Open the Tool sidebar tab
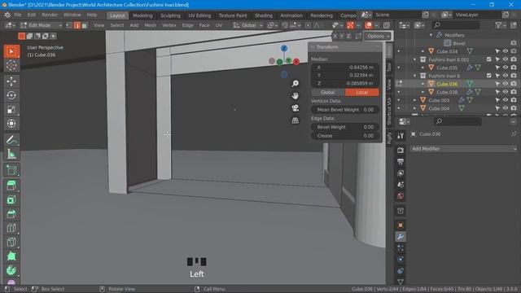Image resolution: width=521 pixels, height=293 pixels. [389, 68]
